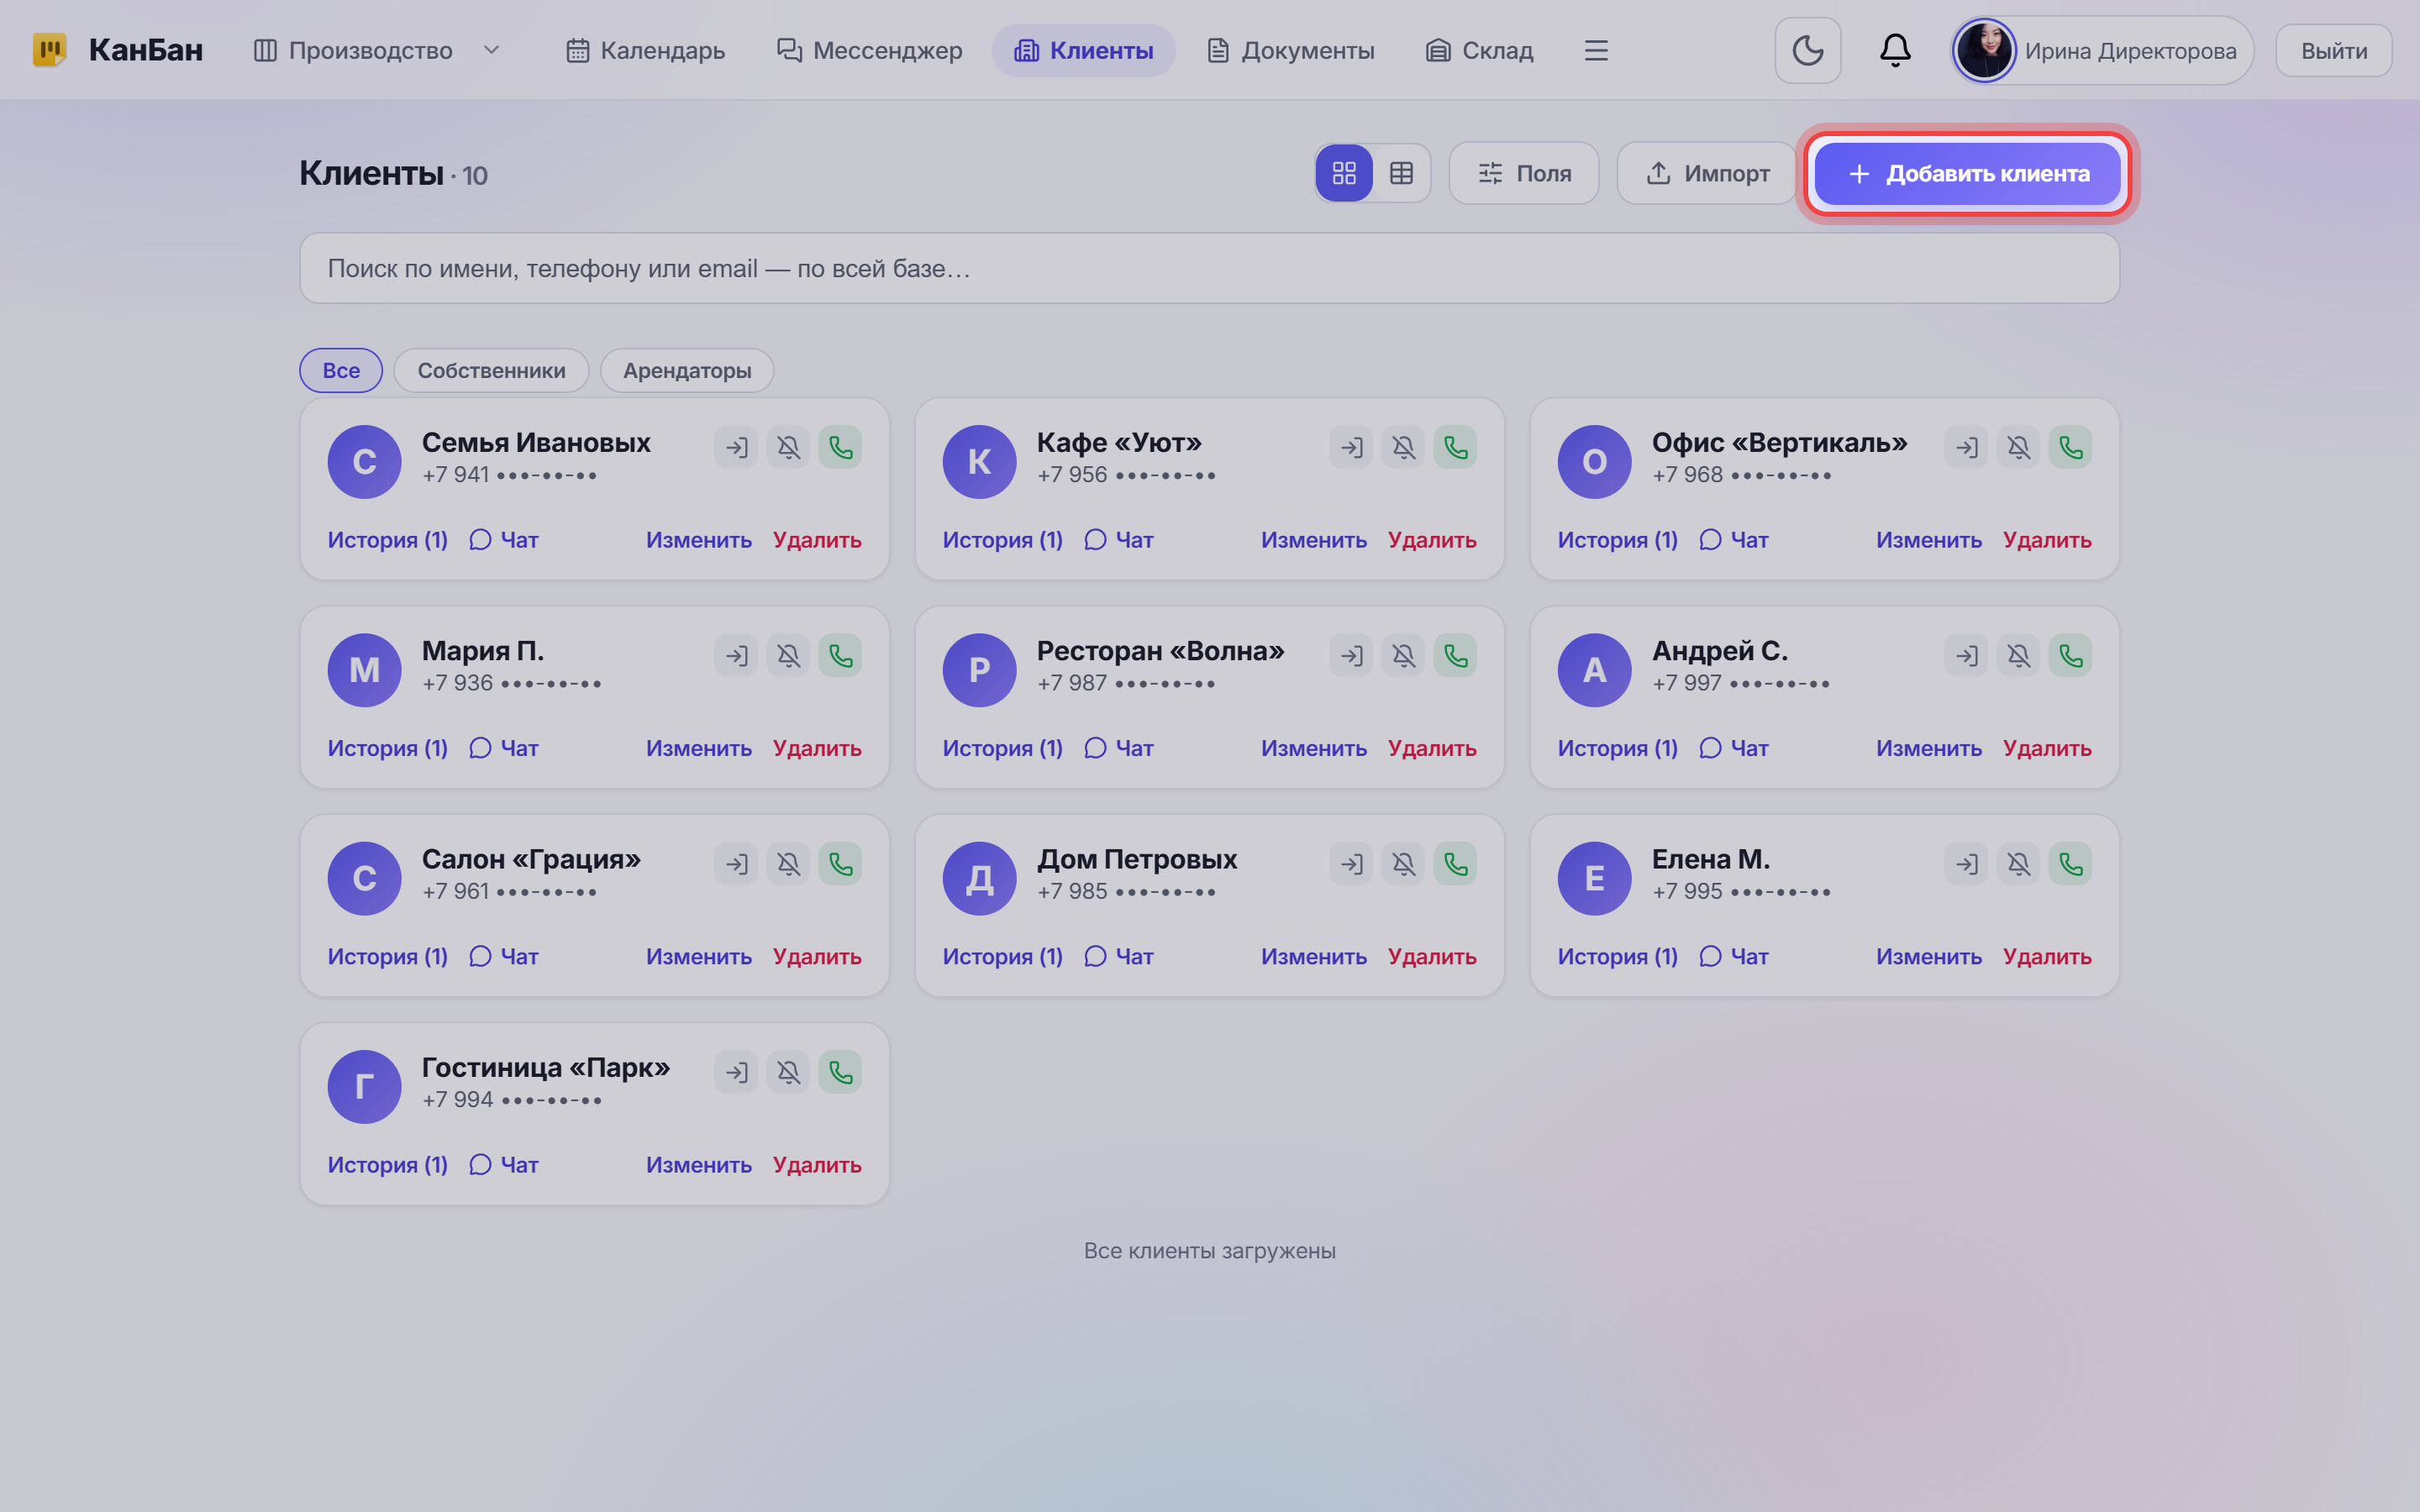
Task: Click the КанБан logo icon
Action: (x=49, y=50)
